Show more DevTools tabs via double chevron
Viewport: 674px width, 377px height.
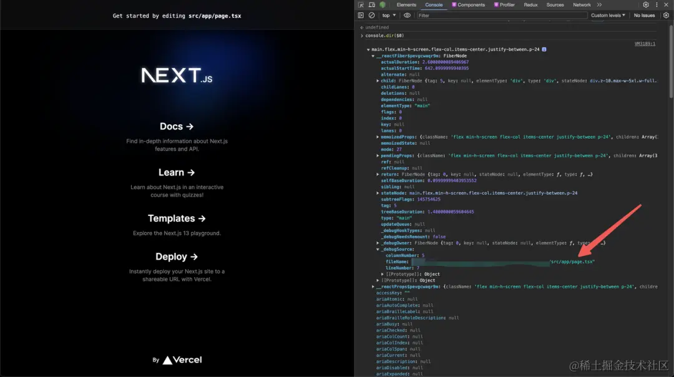(x=599, y=5)
